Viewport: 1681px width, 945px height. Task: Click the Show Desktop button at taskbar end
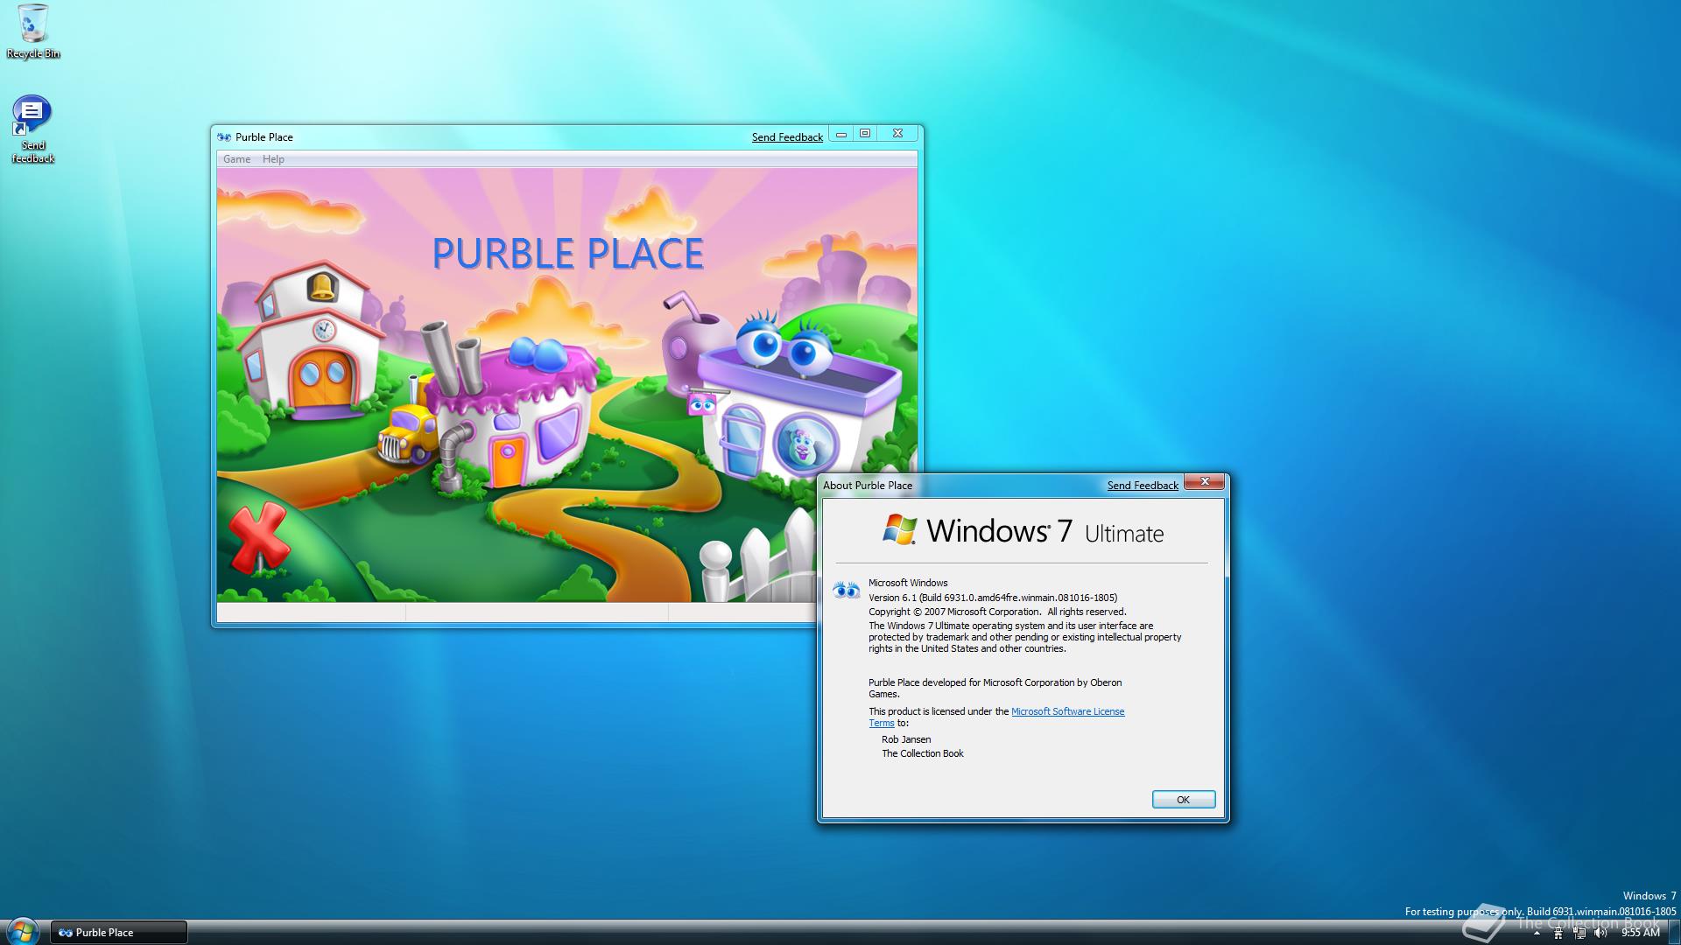[x=1674, y=933]
